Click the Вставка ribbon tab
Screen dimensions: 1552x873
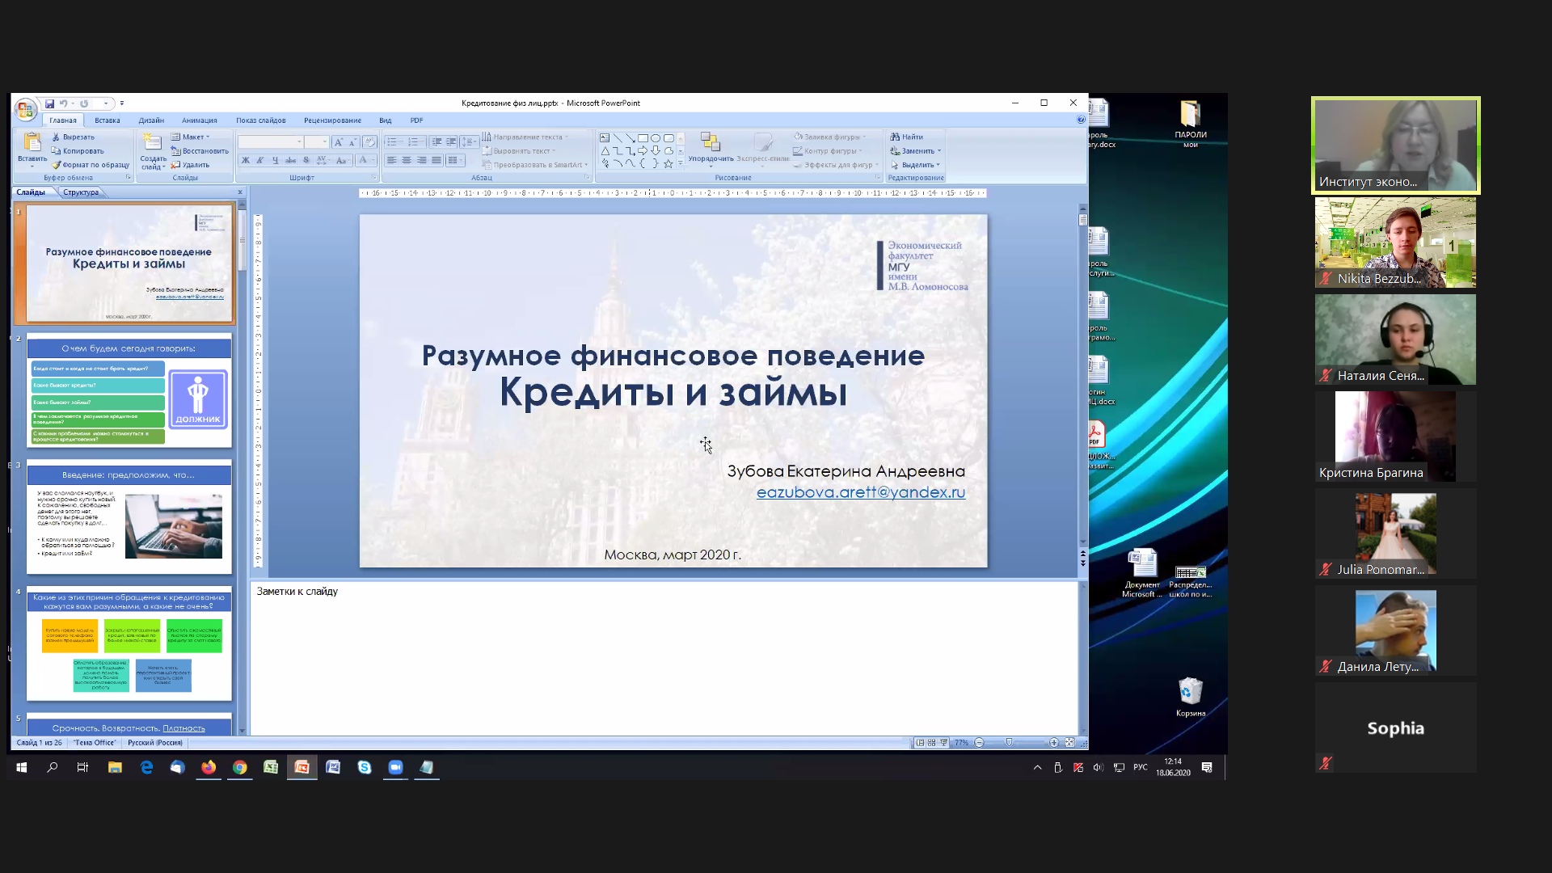(x=106, y=120)
